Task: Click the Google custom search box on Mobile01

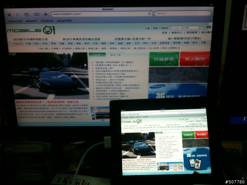Action: point(185,28)
